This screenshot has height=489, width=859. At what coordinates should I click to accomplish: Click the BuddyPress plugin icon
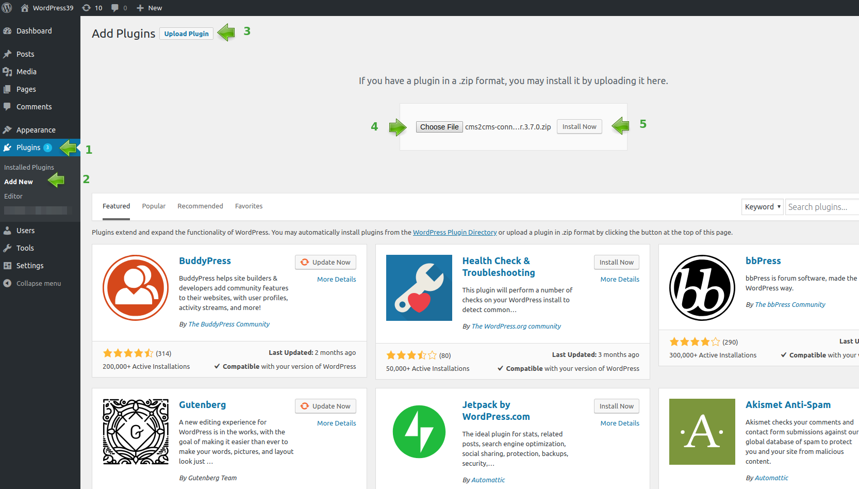click(x=136, y=288)
